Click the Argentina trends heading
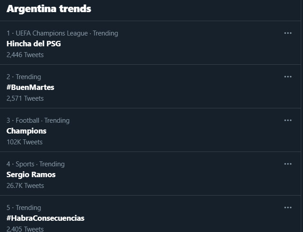The width and height of the screenshot is (303, 232). (49, 9)
